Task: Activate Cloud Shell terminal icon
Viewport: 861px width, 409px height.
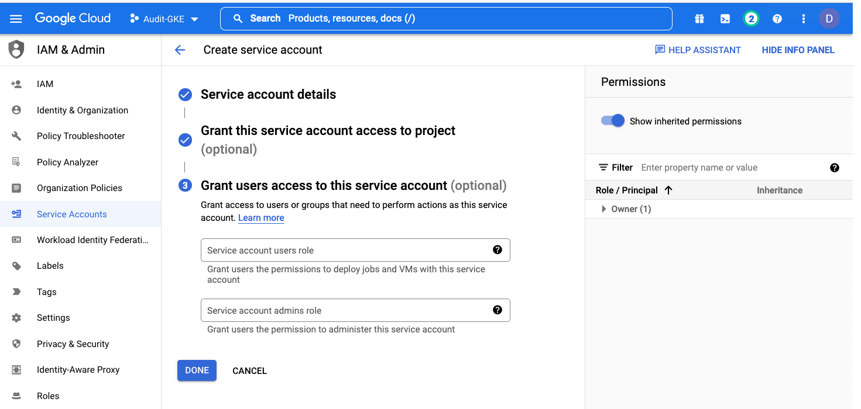Action: point(725,19)
